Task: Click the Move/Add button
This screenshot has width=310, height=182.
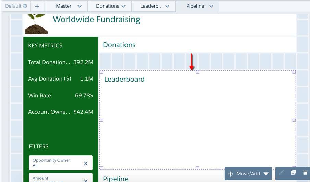Action: 248,174
